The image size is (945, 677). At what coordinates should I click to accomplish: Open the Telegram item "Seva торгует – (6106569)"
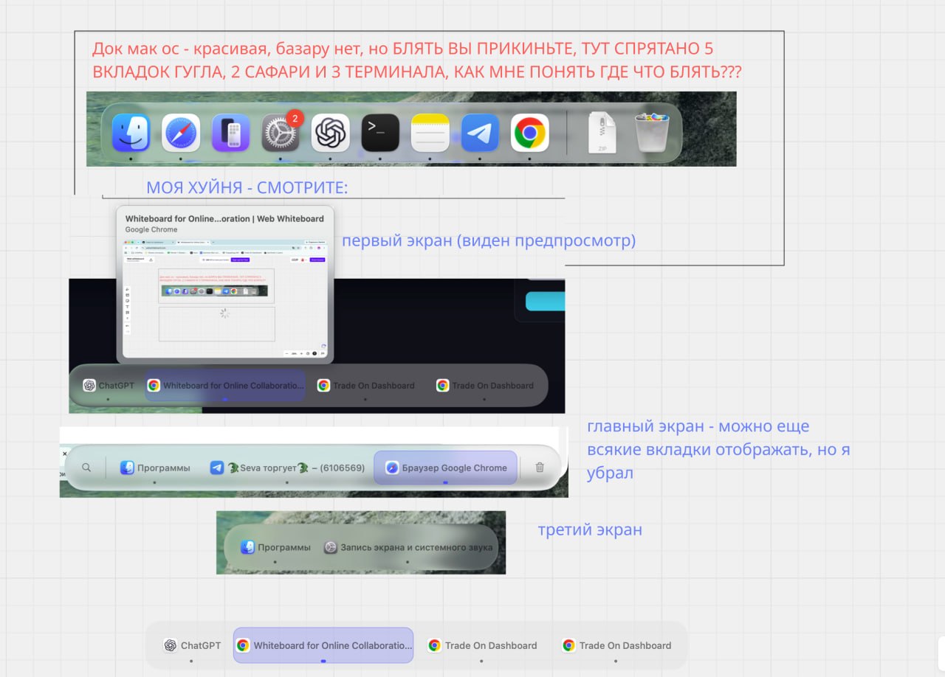point(287,468)
